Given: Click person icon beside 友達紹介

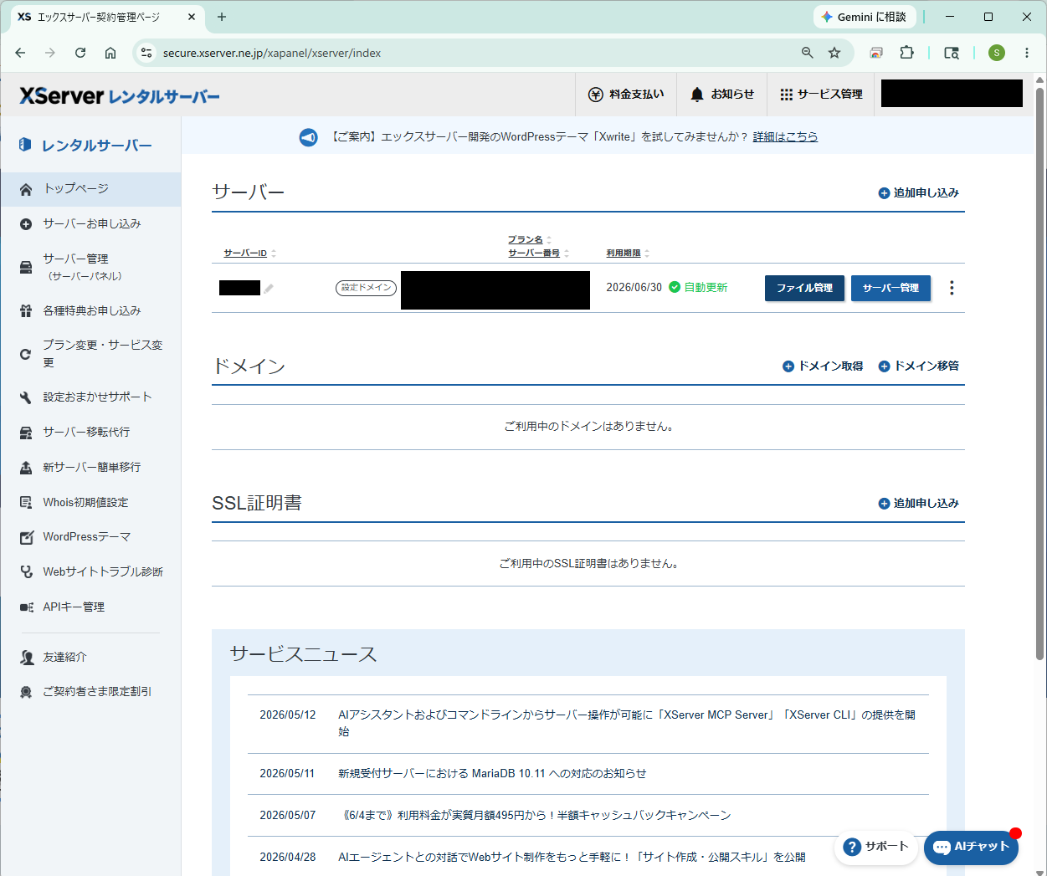Looking at the screenshot, I should (27, 658).
